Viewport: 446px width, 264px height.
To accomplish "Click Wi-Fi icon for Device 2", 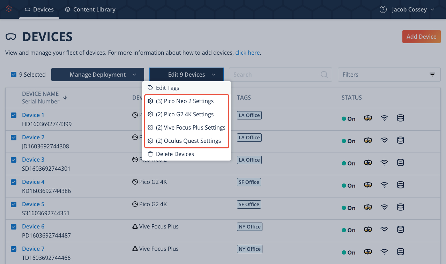I will click(384, 141).
